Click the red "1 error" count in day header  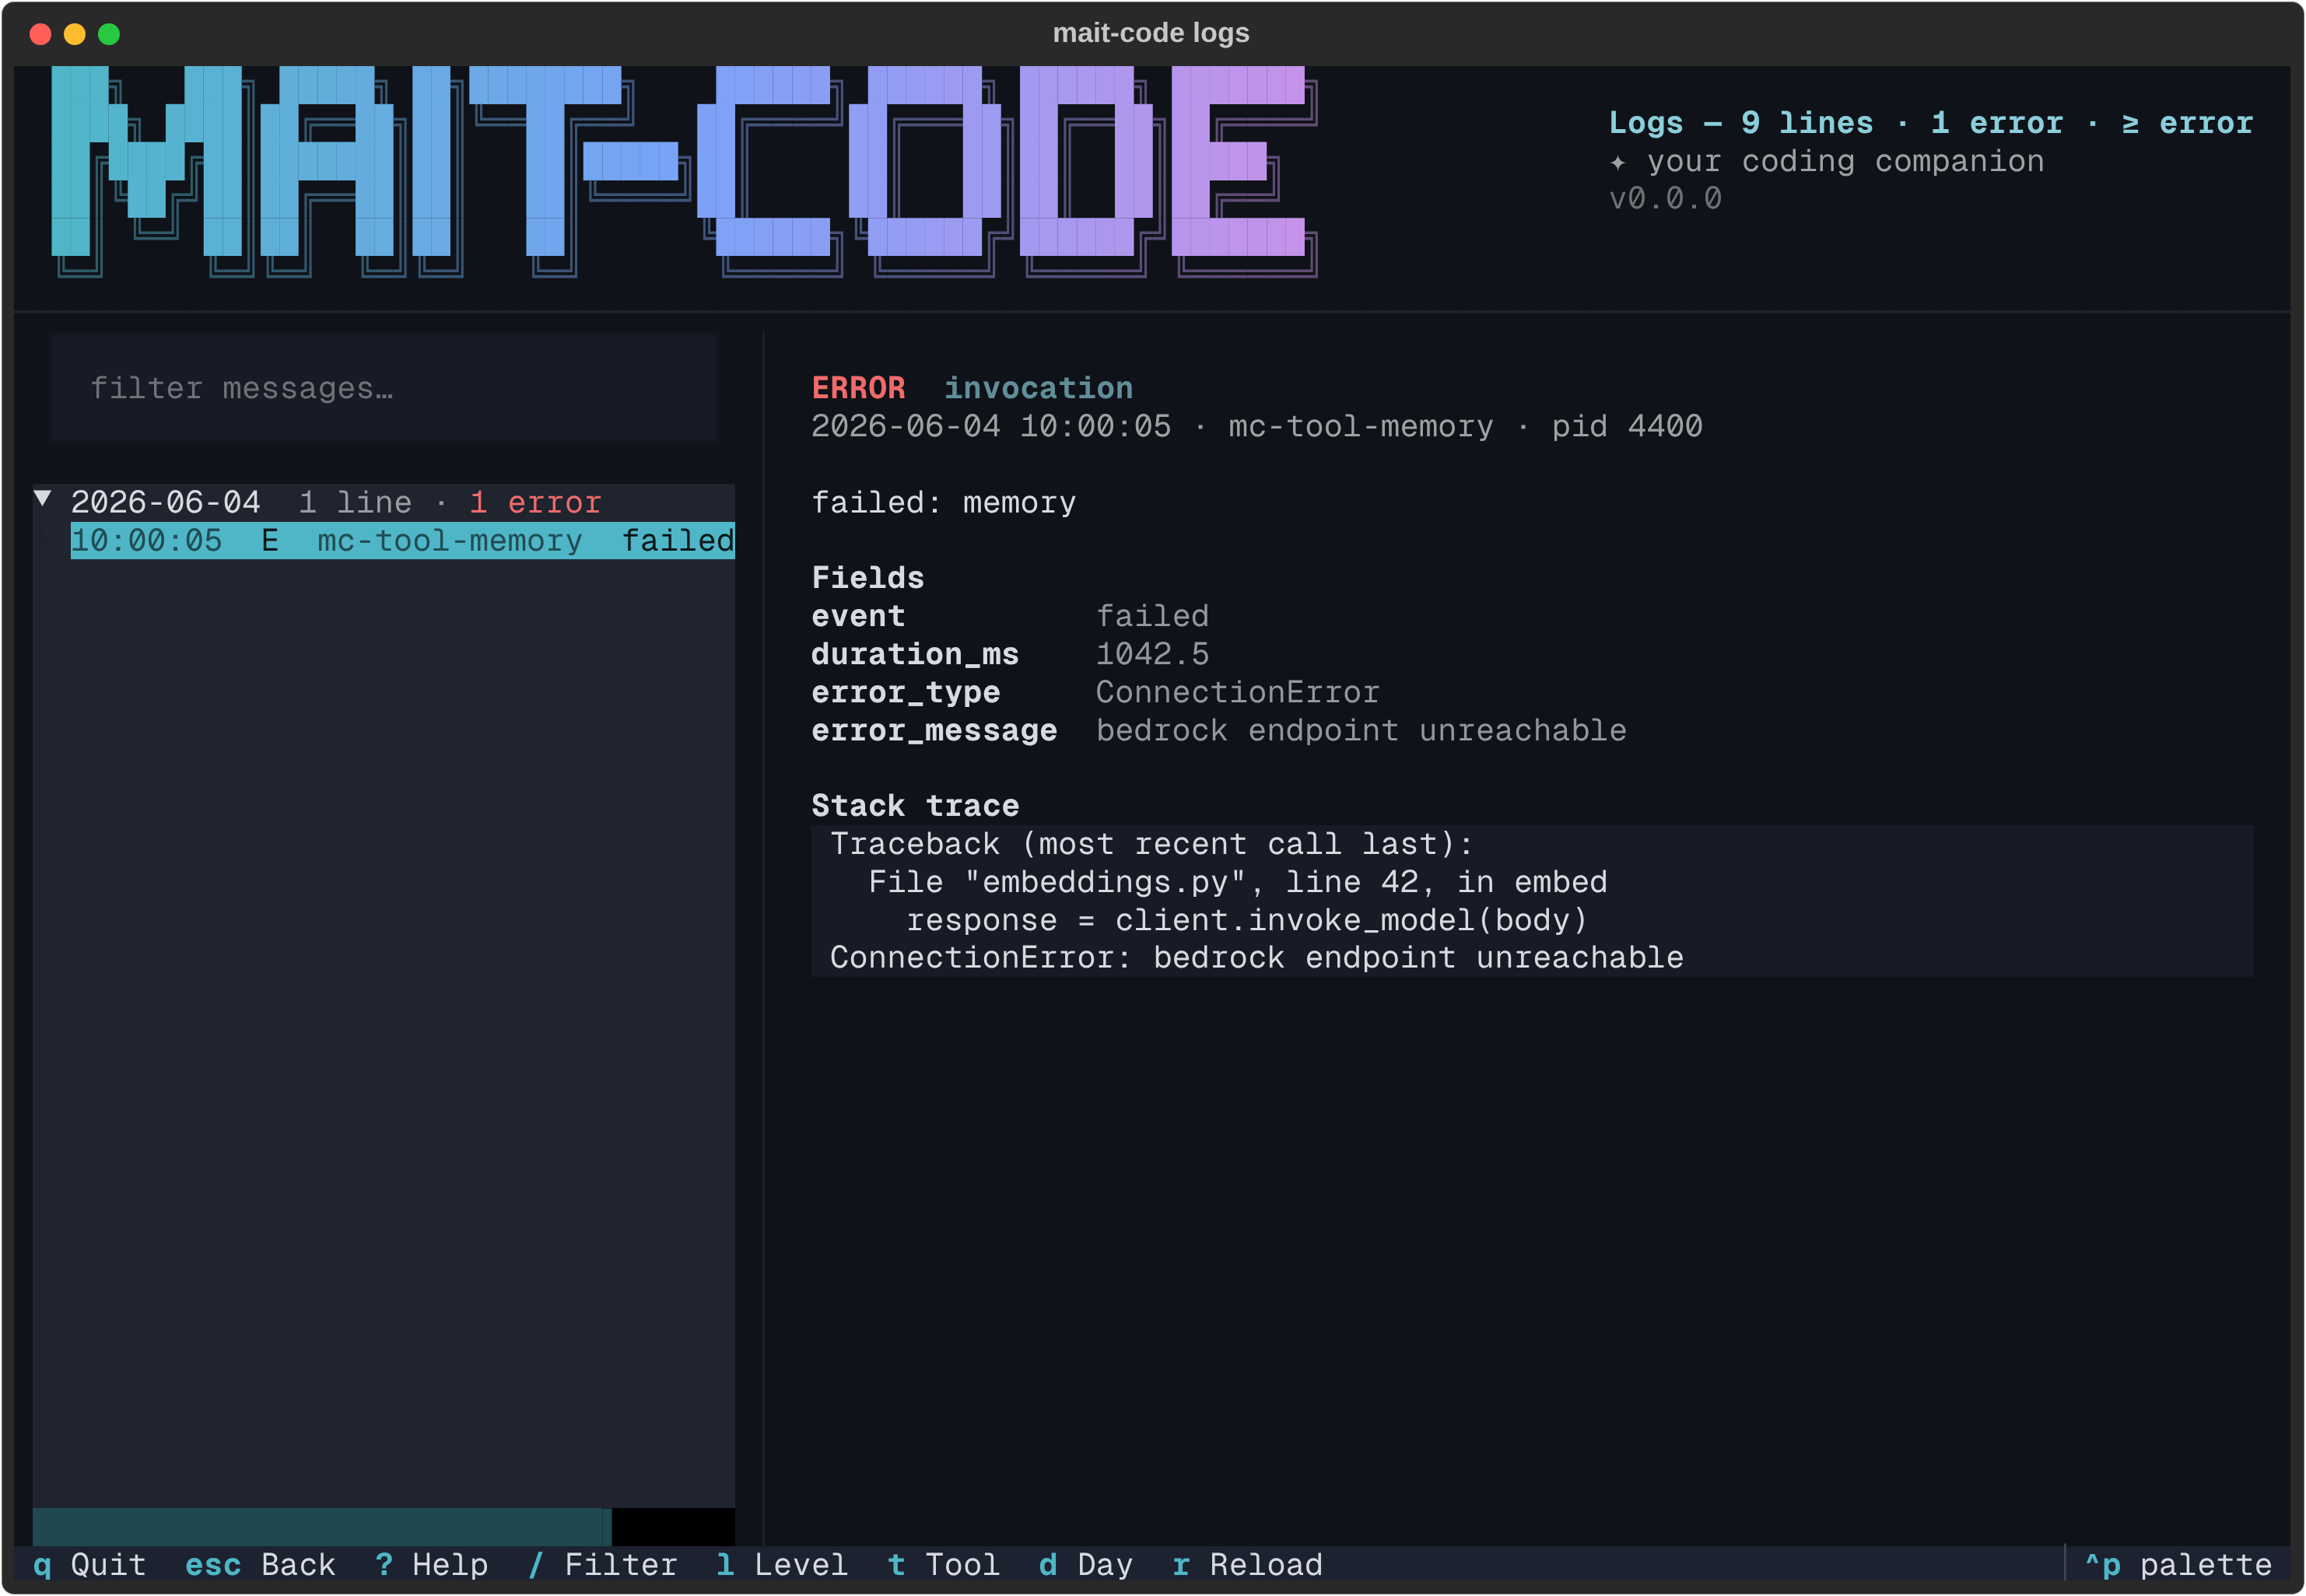point(535,503)
